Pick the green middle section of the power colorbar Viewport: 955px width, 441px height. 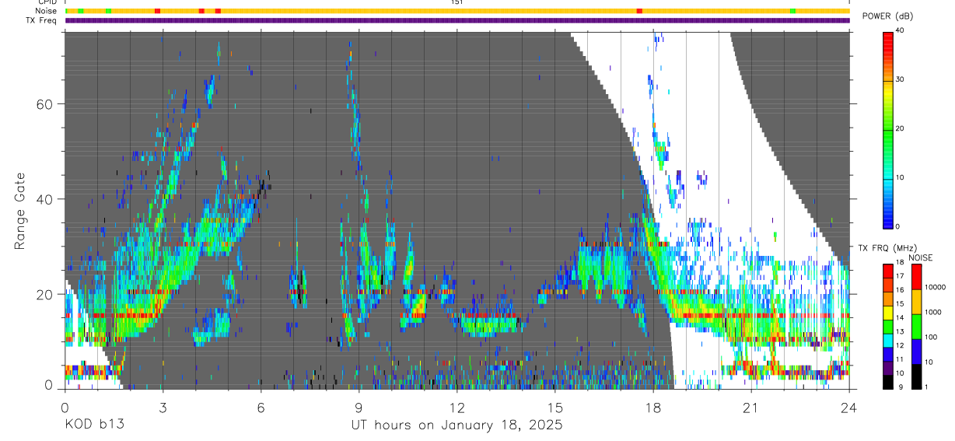[887, 128]
